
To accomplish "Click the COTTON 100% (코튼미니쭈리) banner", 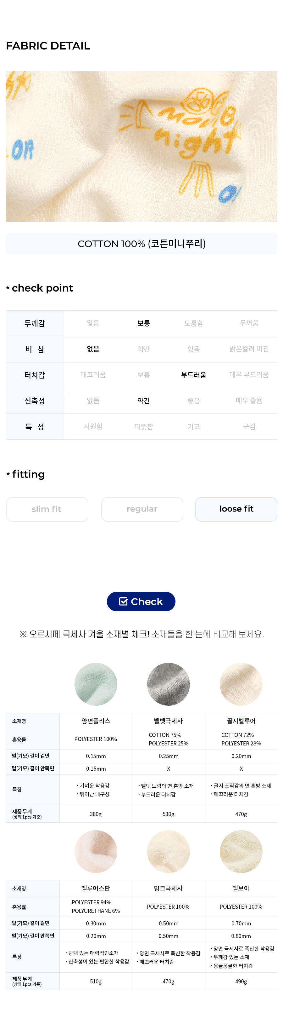I will tap(141, 244).
